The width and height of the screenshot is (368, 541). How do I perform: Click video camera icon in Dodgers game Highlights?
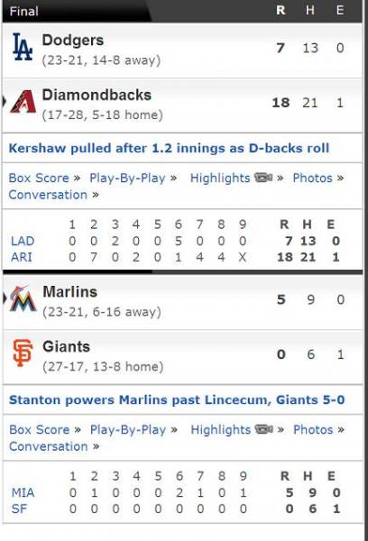point(263,178)
